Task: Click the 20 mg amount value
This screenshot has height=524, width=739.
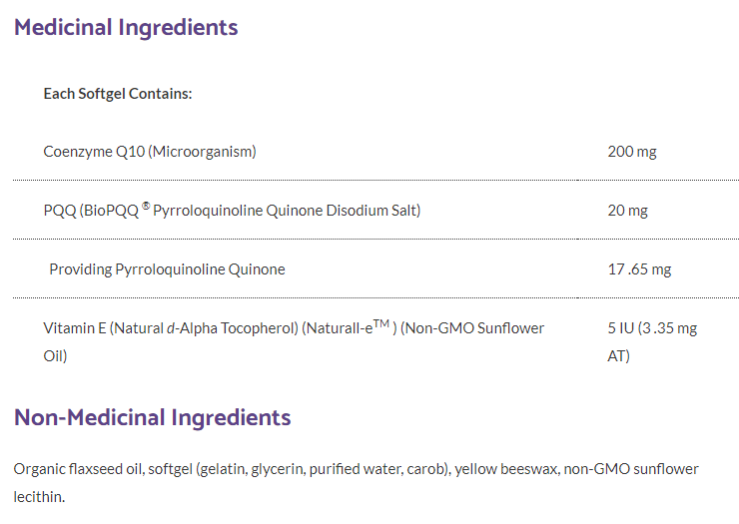Action: click(627, 211)
